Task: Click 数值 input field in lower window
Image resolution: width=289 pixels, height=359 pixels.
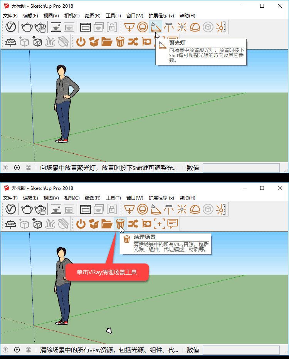Action: pos(241,350)
